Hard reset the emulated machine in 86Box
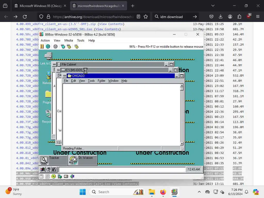Screen dimensions: 264x198 48,46
